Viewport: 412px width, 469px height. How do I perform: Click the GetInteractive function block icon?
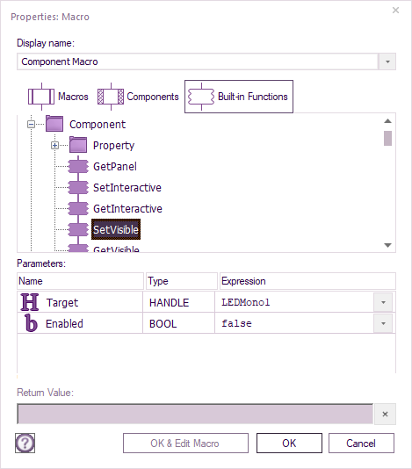click(78, 208)
